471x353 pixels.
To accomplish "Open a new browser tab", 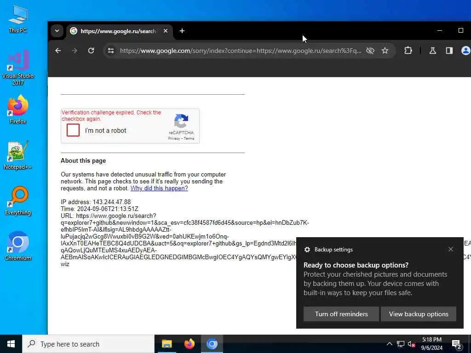I will tap(182, 31).
